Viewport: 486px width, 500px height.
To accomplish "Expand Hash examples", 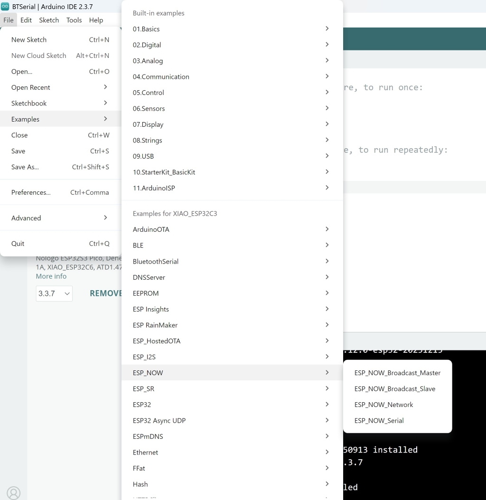I will pyautogui.click(x=232, y=484).
